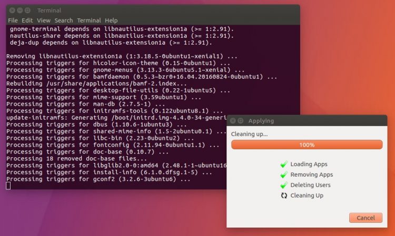395x236 pixels.
Task: Click the gconf2 triggers line
Action: [98, 179]
